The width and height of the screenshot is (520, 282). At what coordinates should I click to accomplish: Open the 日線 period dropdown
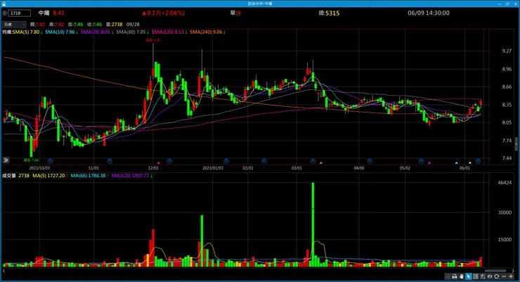pos(14,24)
